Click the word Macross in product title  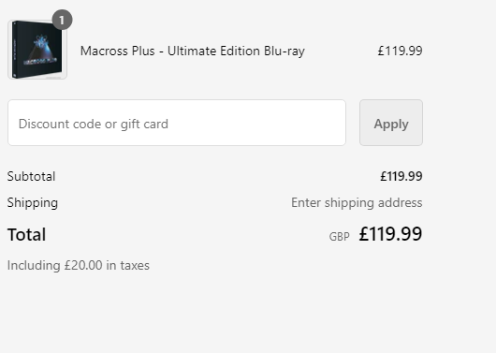[104, 51]
